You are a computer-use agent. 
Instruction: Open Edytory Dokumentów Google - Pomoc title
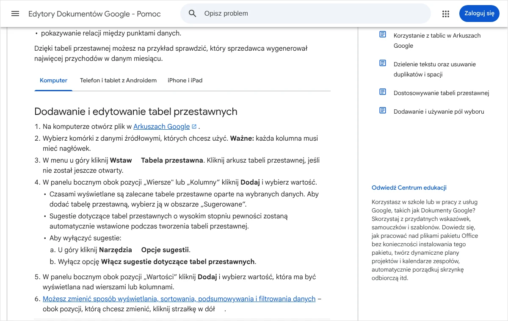94,14
